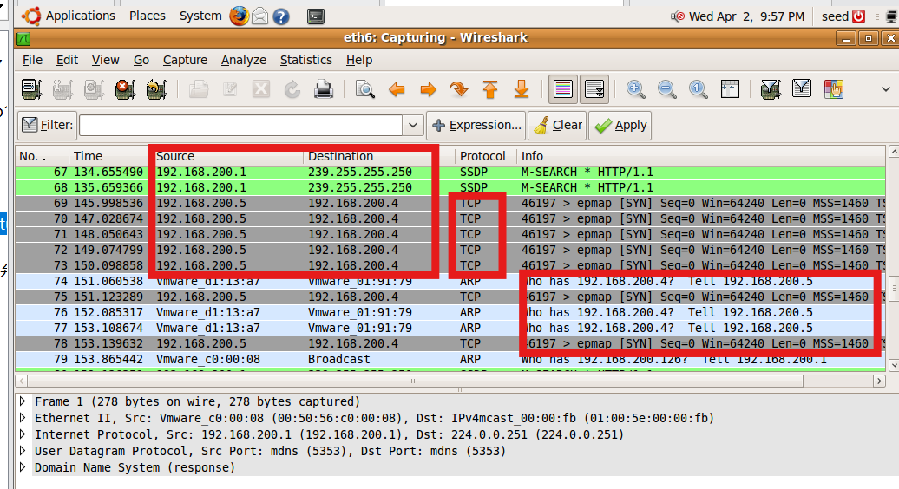This screenshot has width=899, height=489.
Task: Click the red power icon beside seed
Action: pyautogui.click(x=858, y=16)
